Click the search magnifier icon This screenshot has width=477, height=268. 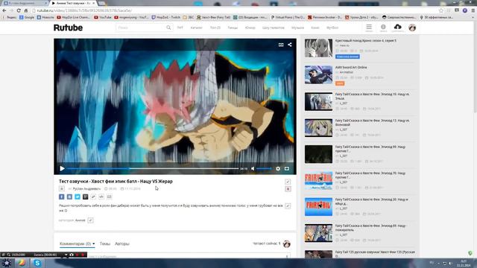click(168, 28)
